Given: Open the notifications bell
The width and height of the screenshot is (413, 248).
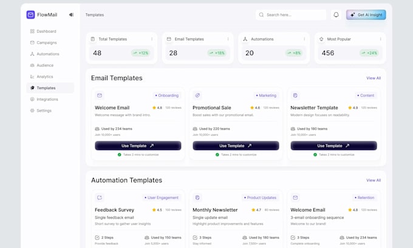Looking at the screenshot, I should tap(336, 15).
